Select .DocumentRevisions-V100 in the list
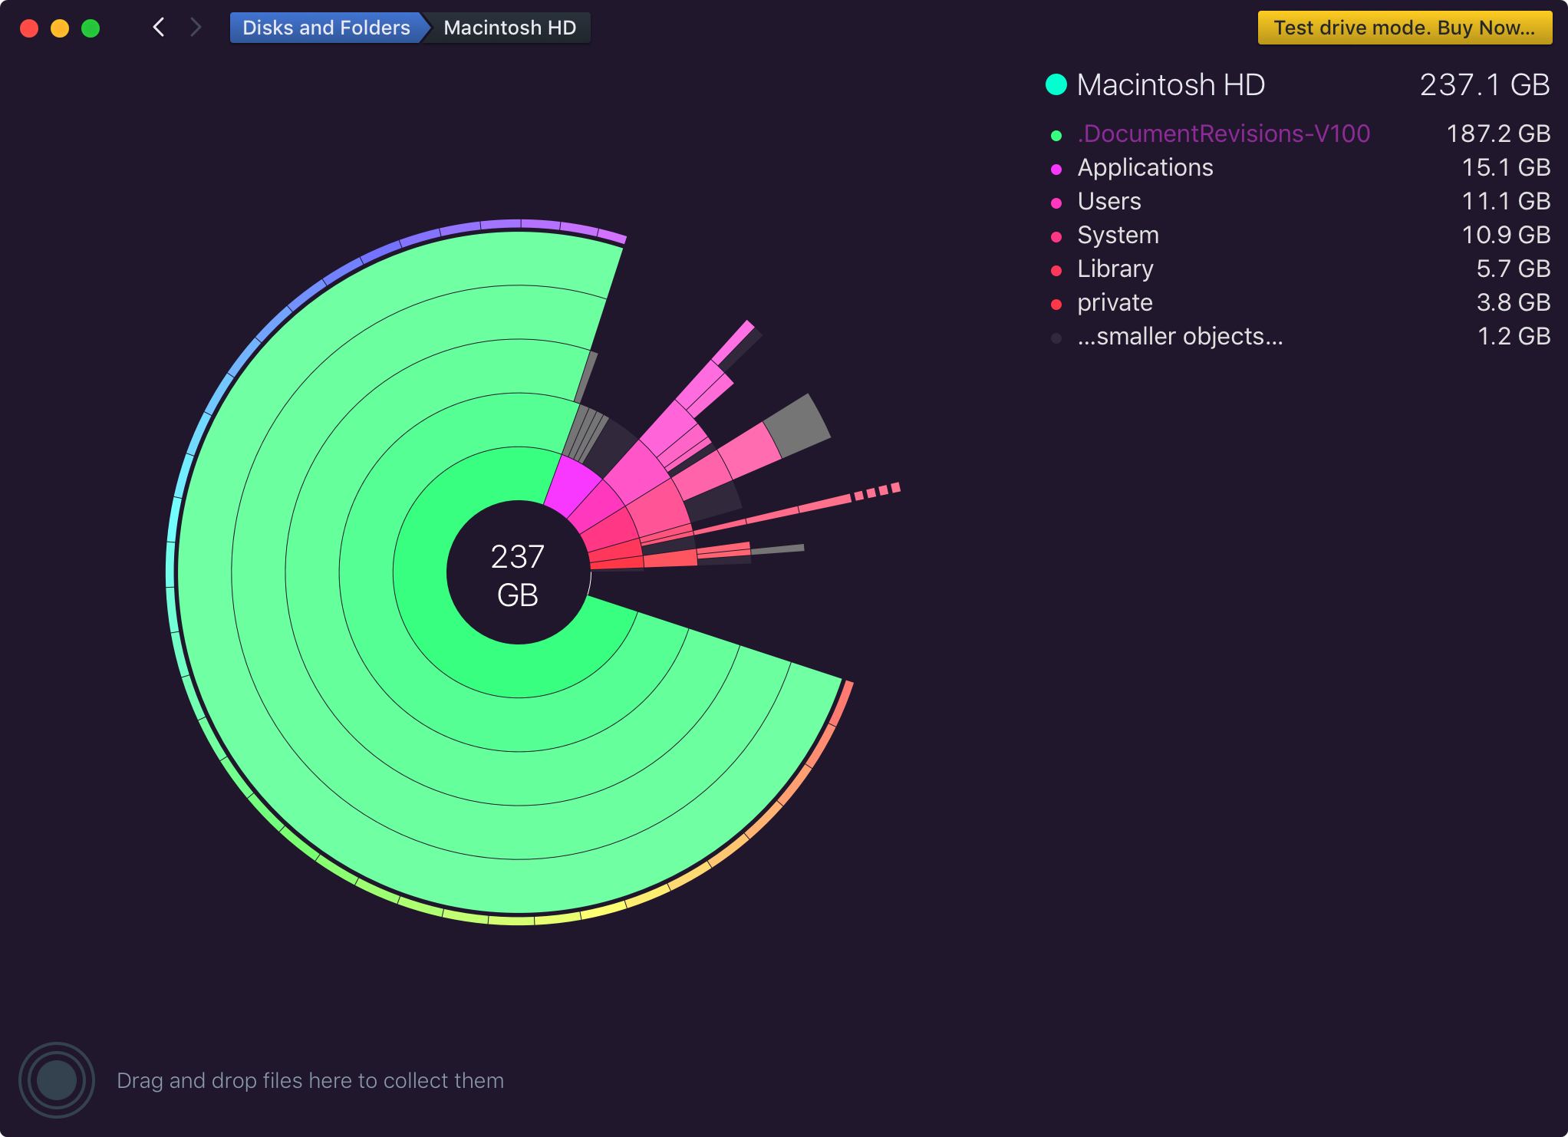The width and height of the screenshot is (1568, 1137). click(x=1224, y=133)
